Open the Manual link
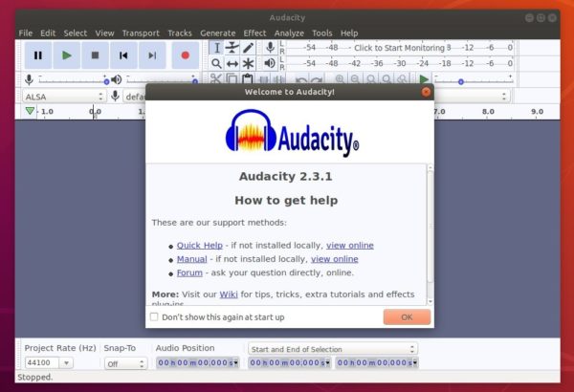The image size is (574, 392). pyautogui.click(x=192, y=259)
